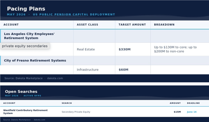The width and height of the screenshot is (209, 122).
Task: Click the Secondary Private Equity search entry
Action: (76, 112)
